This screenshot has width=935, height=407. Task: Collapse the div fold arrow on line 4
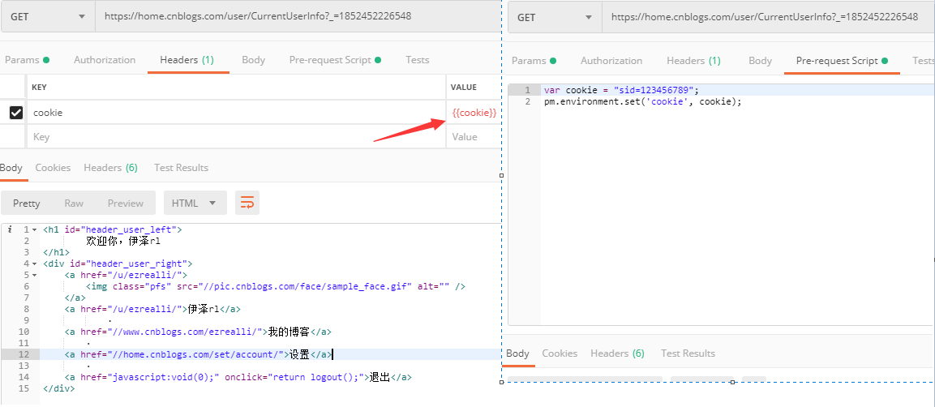(35, 264)
